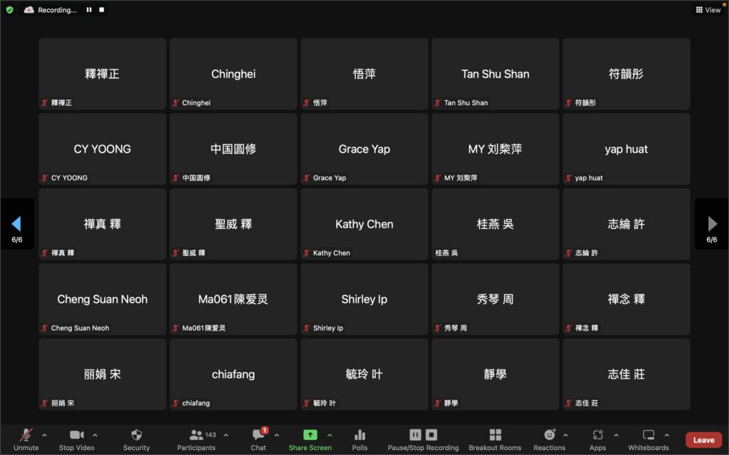Go to previous gallery page with left arrow
This screenshot has width=729, height=455.
click(16, 224)
